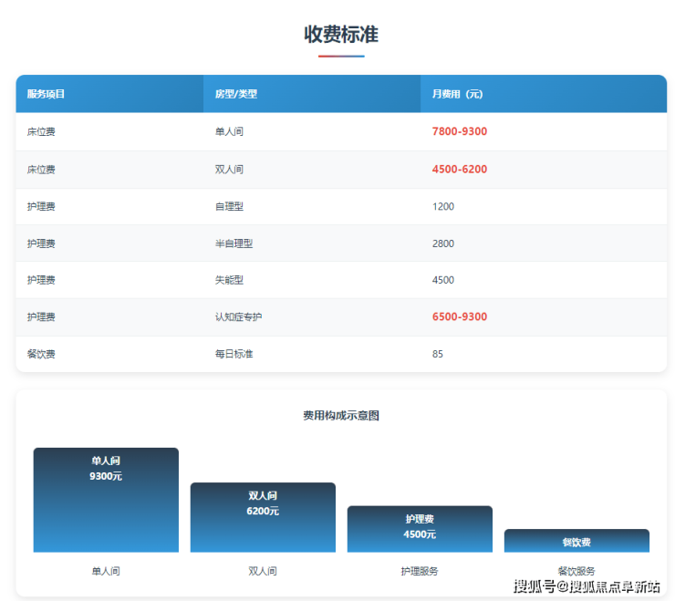This screenshot has width=675, height=601.
Task: Click the 费用构成示意图 chart title
Action: coord(340,416)
